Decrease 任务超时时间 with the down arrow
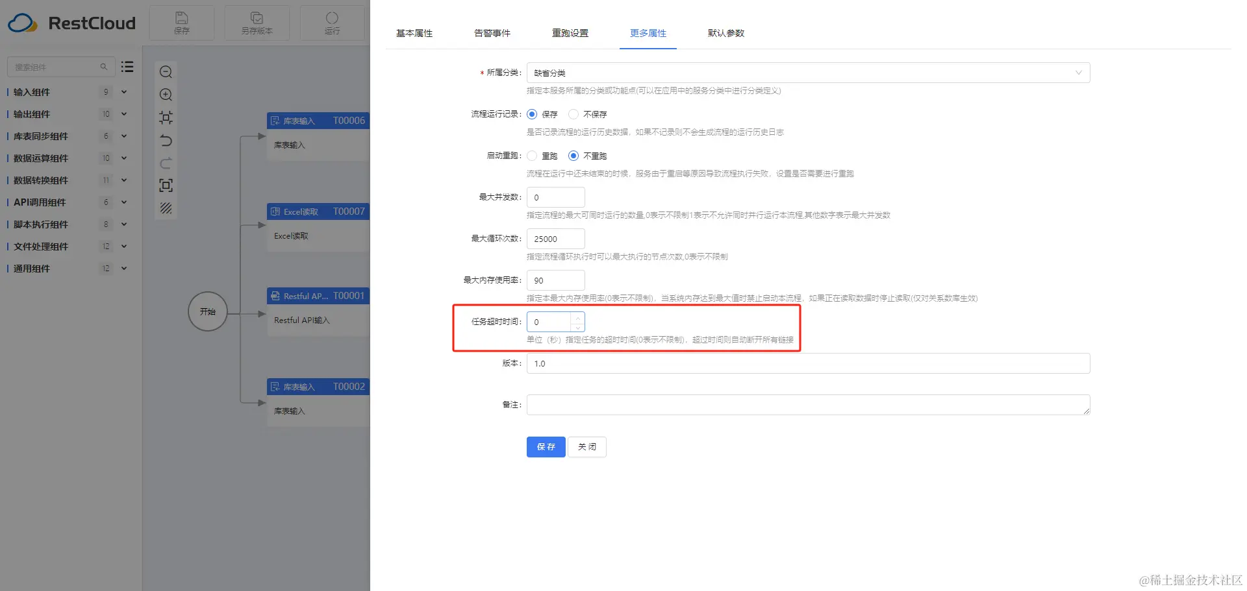This screenshot has width=1247, height=591. (x=577, y=327)
